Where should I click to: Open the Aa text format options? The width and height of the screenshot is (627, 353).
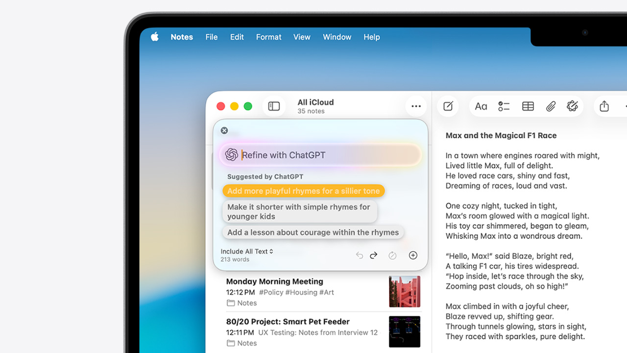[x=481, y=106]
